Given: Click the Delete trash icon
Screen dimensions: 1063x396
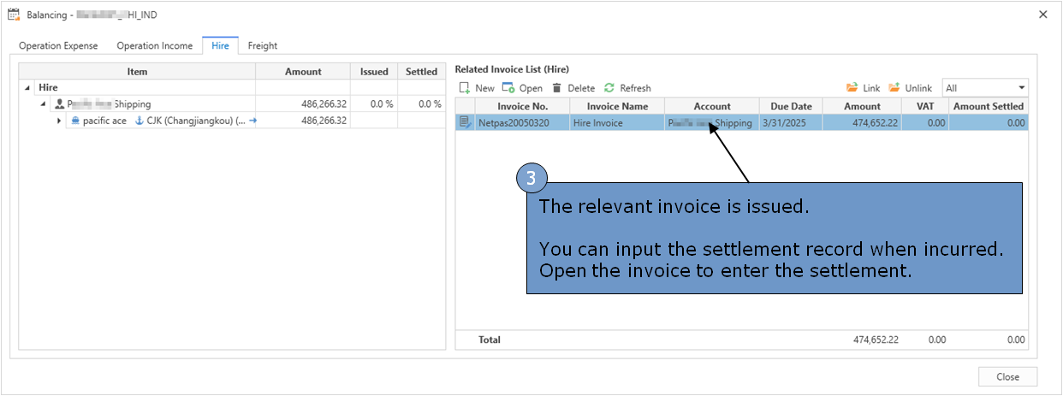Looking at the screenshot, I should pos(556,88).
